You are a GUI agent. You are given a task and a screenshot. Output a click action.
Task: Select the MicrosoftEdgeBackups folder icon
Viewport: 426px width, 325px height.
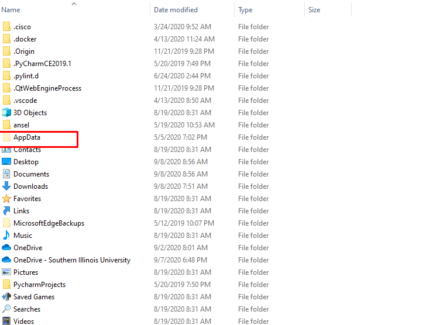[6, 223]
